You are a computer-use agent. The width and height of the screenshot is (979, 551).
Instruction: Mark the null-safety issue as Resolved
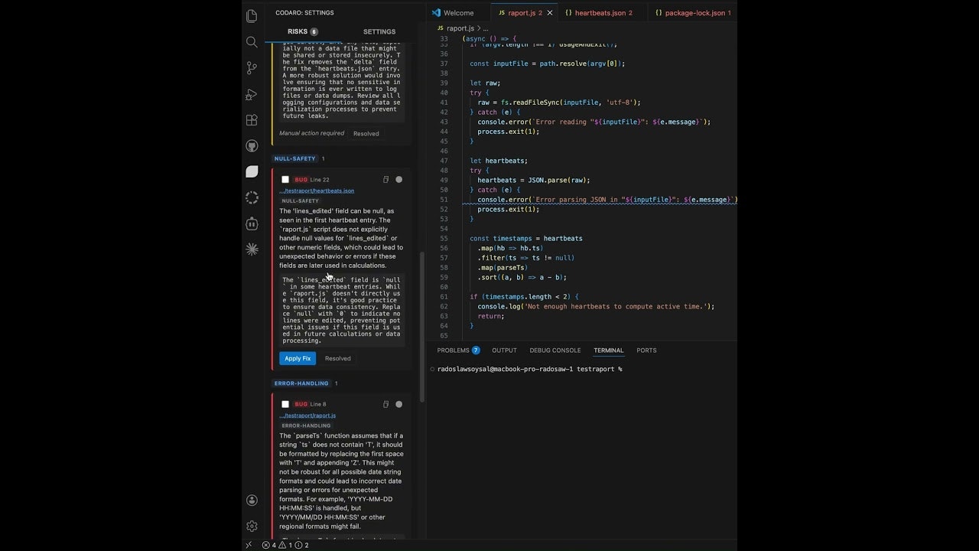pyautogui.click(x=338, y=358)
